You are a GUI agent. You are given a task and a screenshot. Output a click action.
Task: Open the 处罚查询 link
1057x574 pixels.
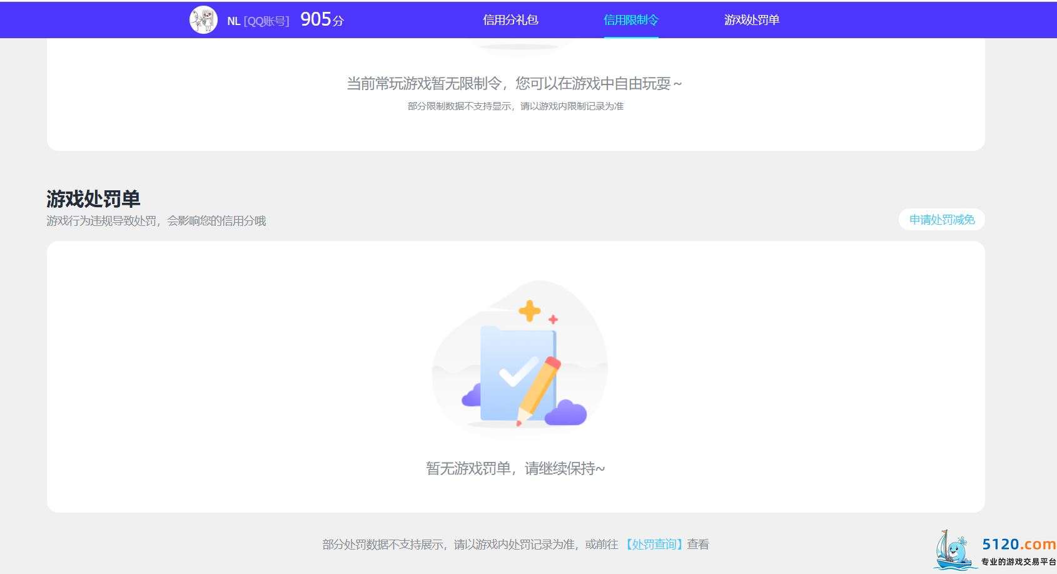click(x=654, y=545)
